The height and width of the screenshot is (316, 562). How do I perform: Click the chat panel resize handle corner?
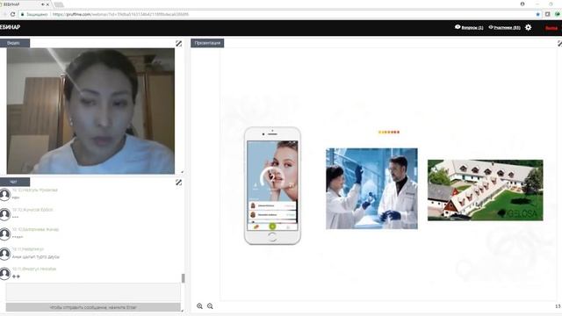[x=182, y=311]
